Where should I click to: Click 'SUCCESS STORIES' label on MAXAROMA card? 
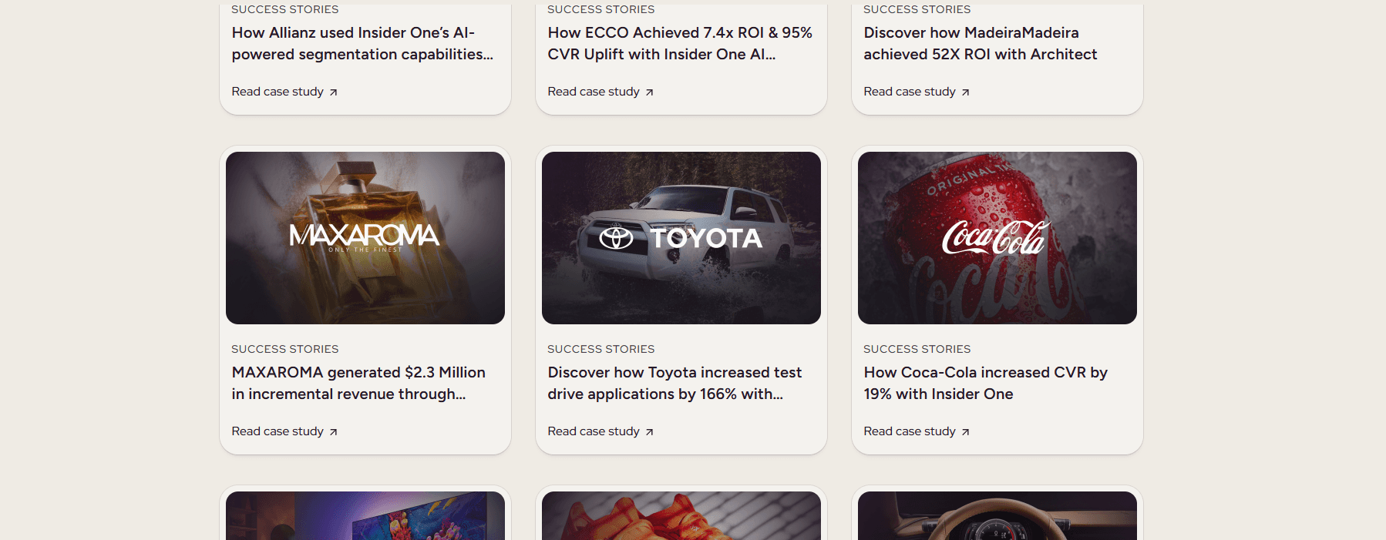(285, 349)
